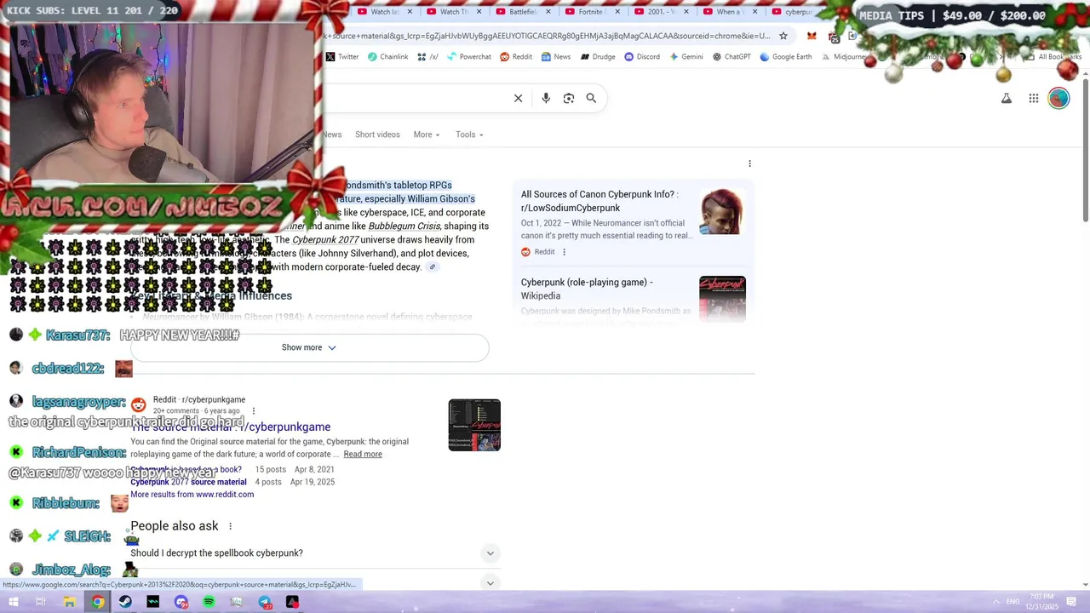Clear the Google search box
1090x613 pixels.
[x=518, y=98]
